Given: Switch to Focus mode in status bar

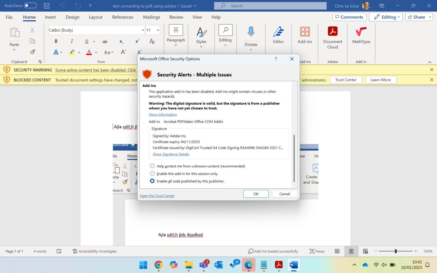Looking at the screenshot, I should point(317,251).
